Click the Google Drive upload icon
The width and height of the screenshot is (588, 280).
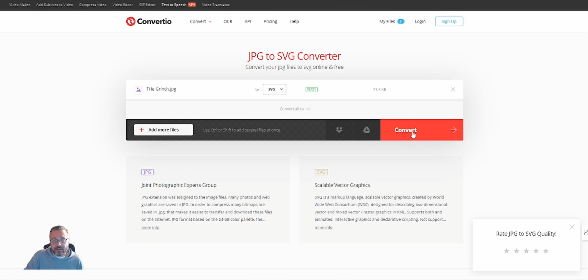click(x=366, y=130)
